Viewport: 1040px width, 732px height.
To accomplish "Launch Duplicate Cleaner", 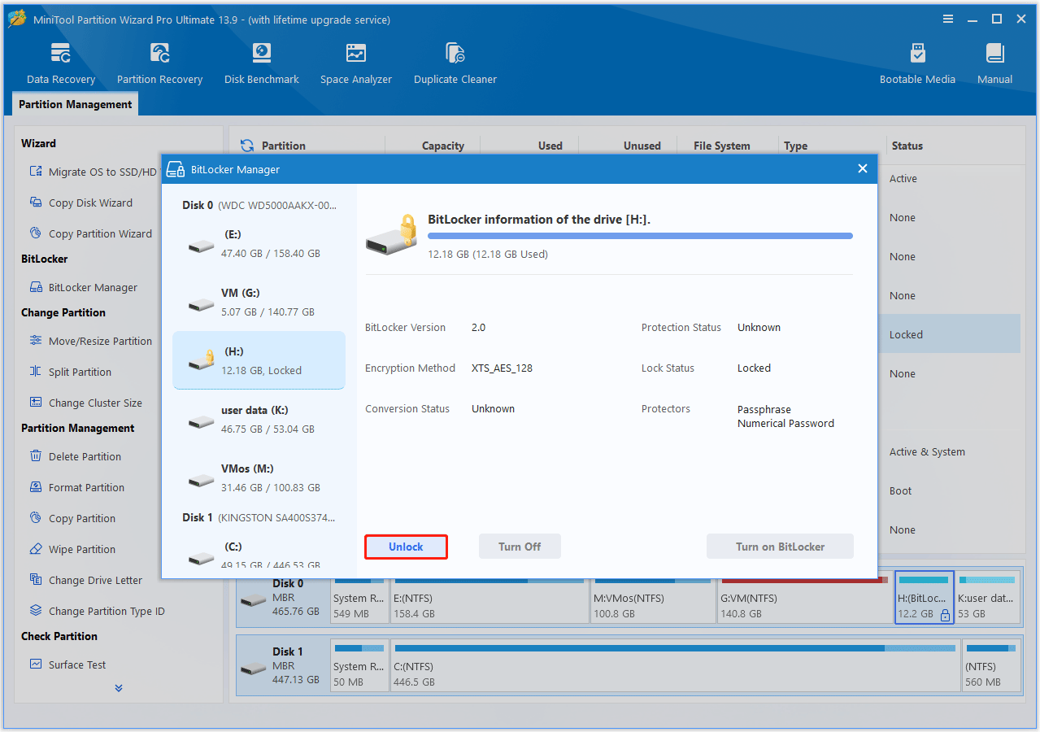I will click(x=455, y=64).
